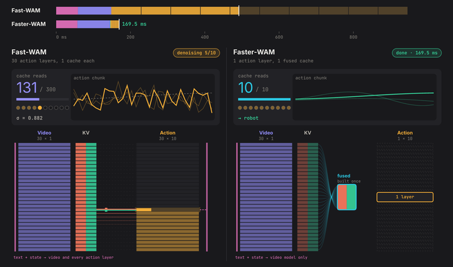The image size is (453, 267).
Task: Click the '131' cache reads value
Action: point(26,88)
